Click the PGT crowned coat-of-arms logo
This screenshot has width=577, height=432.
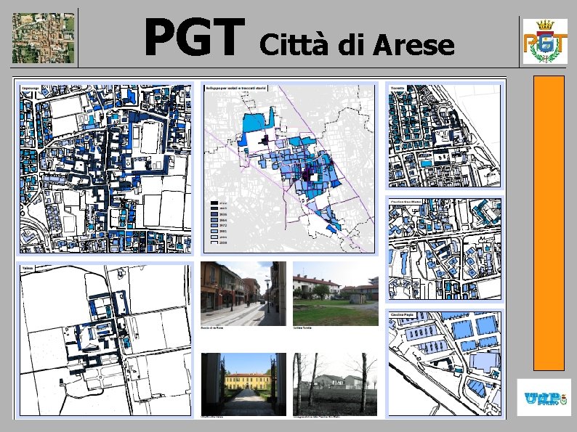[x=545, y=41]
